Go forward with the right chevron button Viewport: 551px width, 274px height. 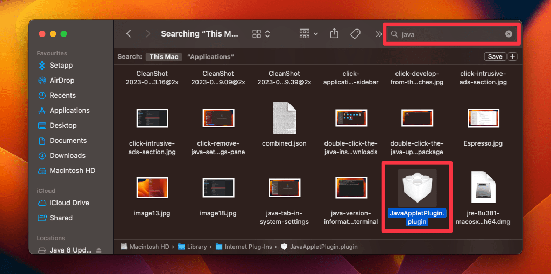[x=148, y=34]
